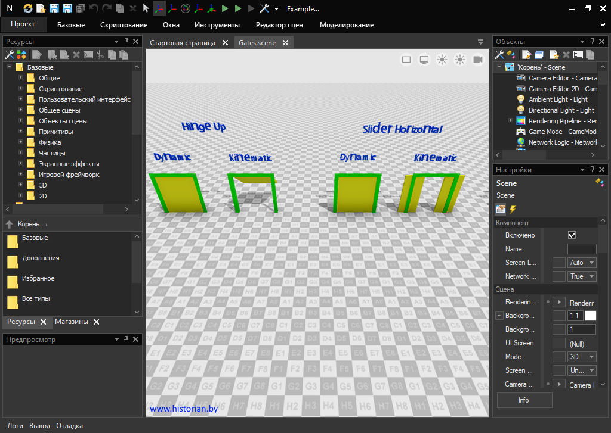Viewport: 611px width, 433px height.
Task: Expand the Физика folder in Resources
Action: click(21, 142)
